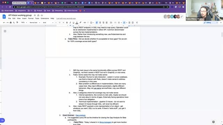The height and width of the screenshot is (125, 223).
Task: Open line and paragraph spacing
Action: (x=111, y=23)
